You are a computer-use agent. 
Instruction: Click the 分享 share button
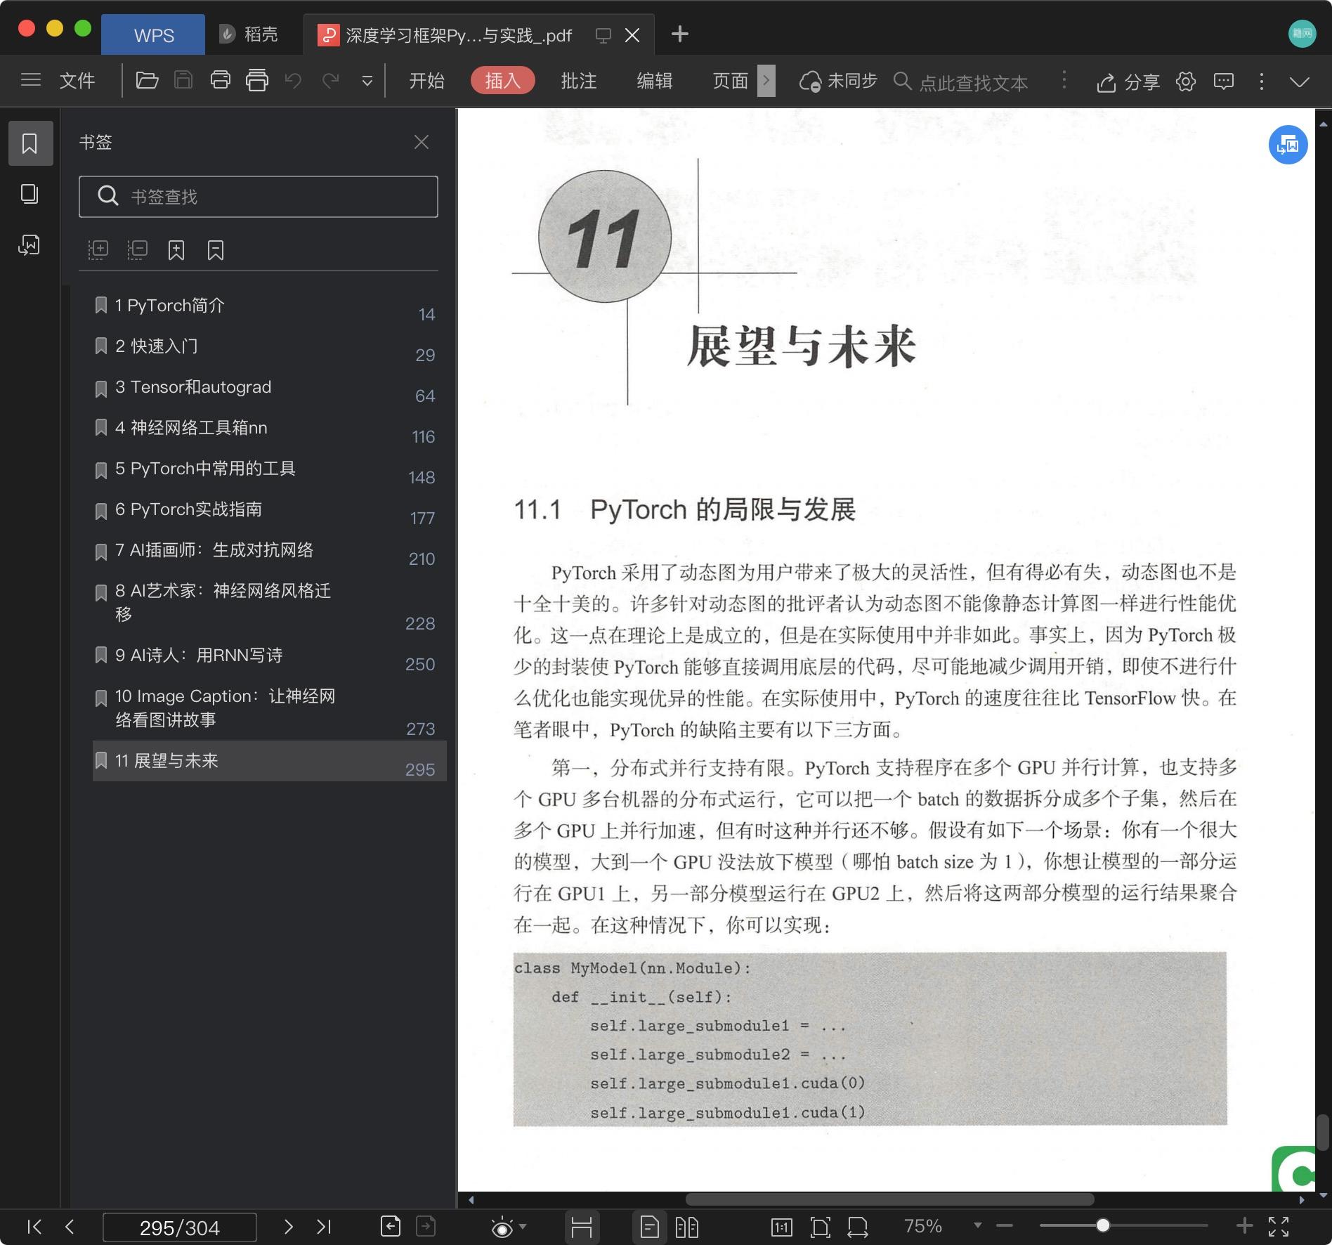1128,82
